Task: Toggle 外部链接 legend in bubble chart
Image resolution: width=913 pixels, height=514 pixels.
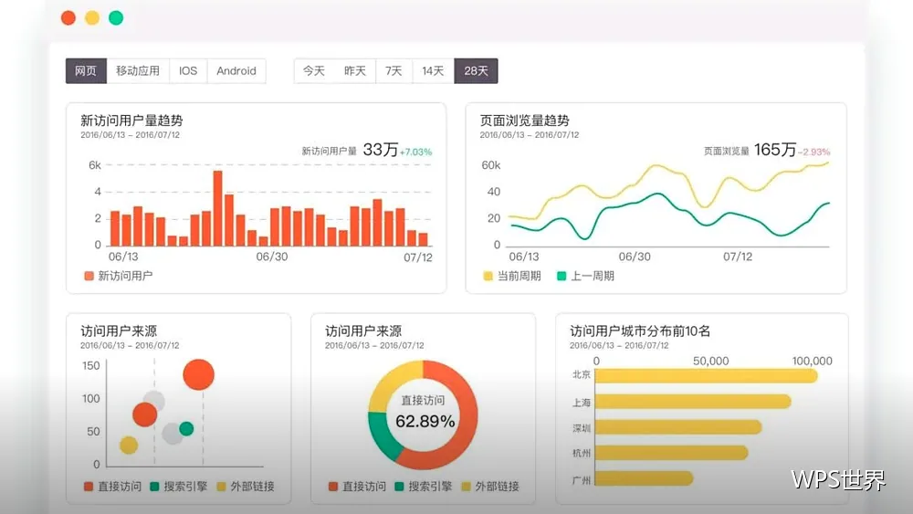Action: click(221, 487)
